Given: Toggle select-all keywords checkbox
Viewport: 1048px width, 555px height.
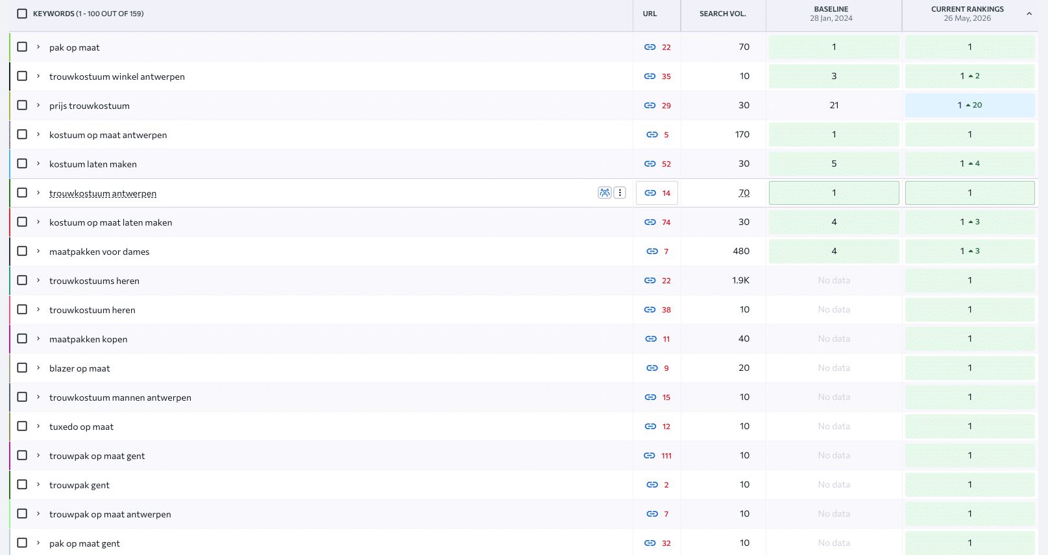Looking at the screenshot, I should point(22,14).
